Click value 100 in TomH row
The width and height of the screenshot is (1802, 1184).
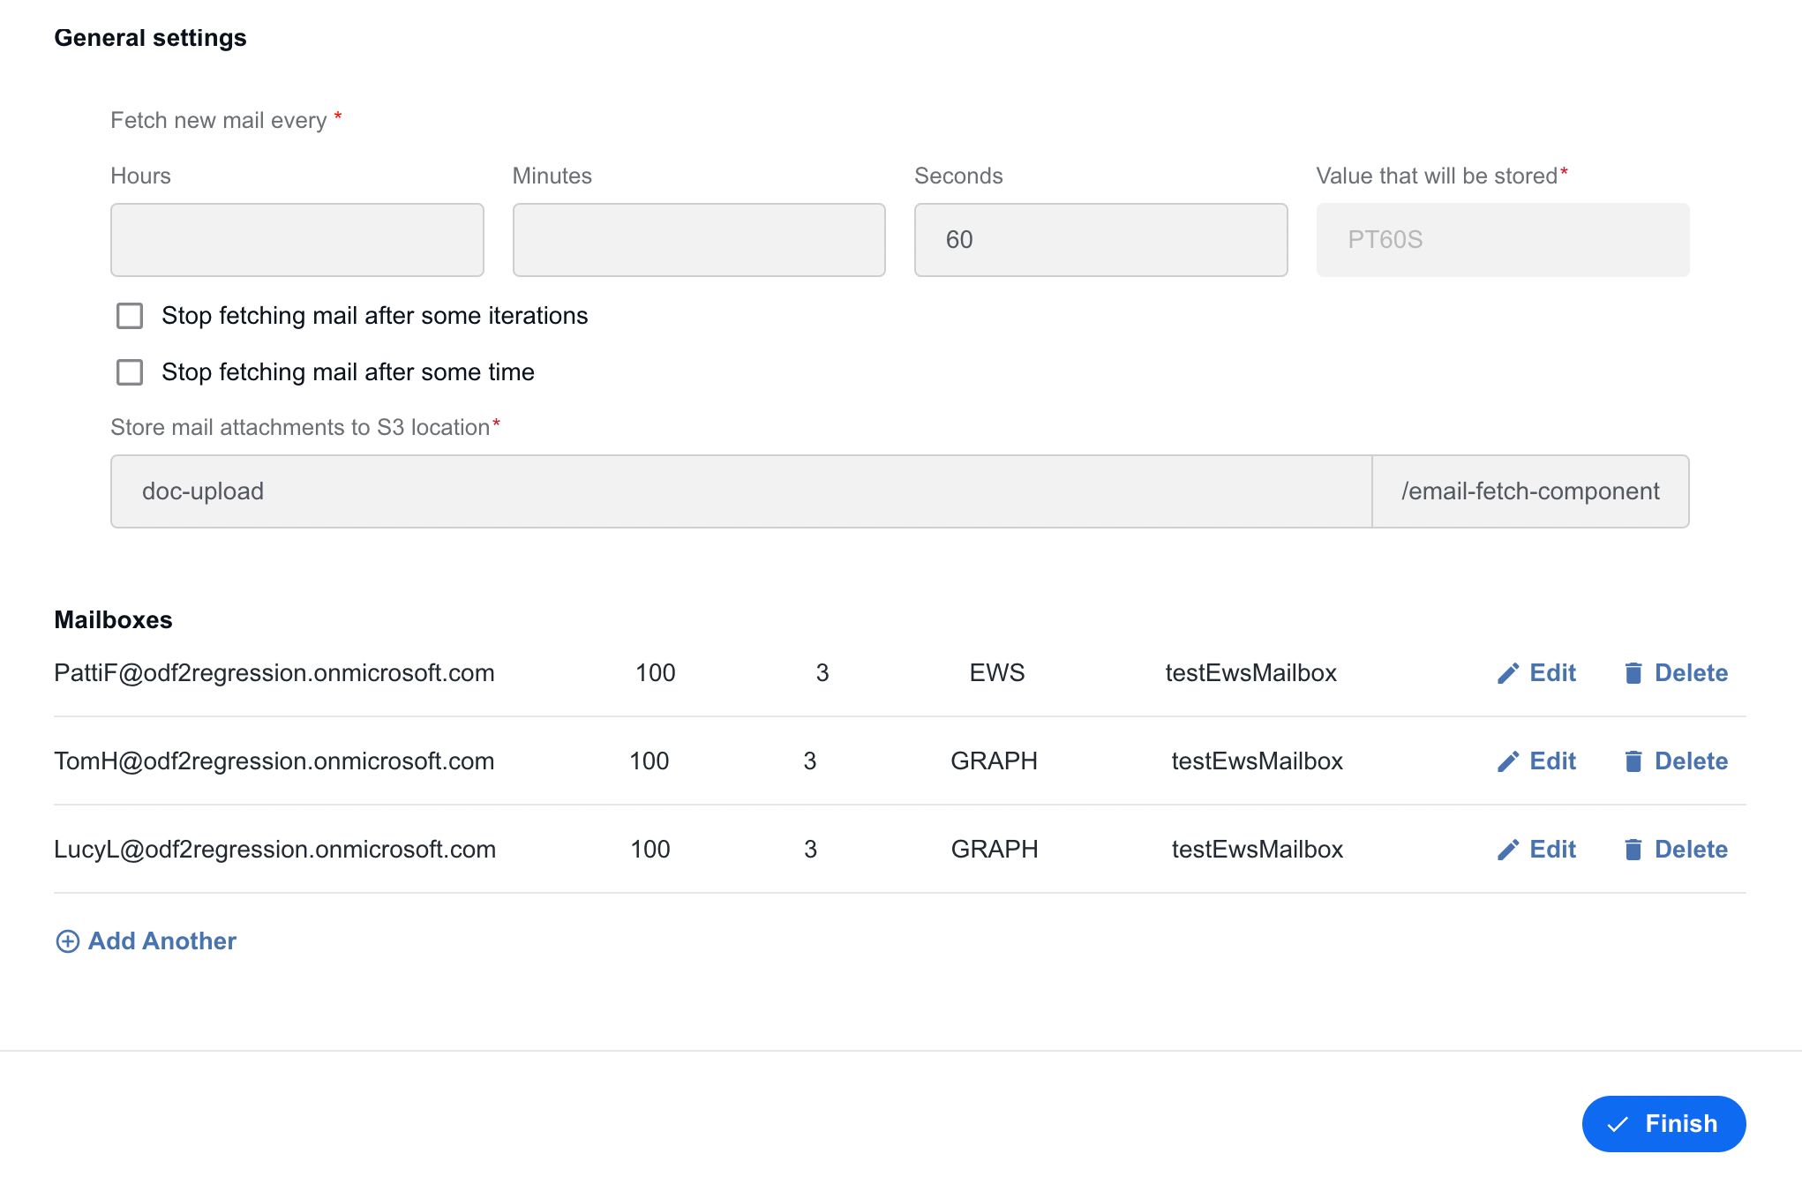coord(649,761)
